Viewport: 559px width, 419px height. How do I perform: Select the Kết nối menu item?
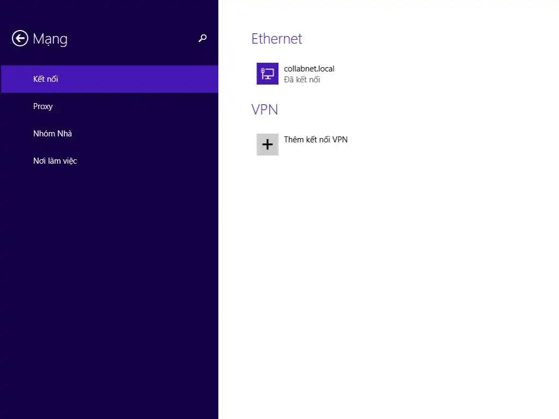point(46,79)
